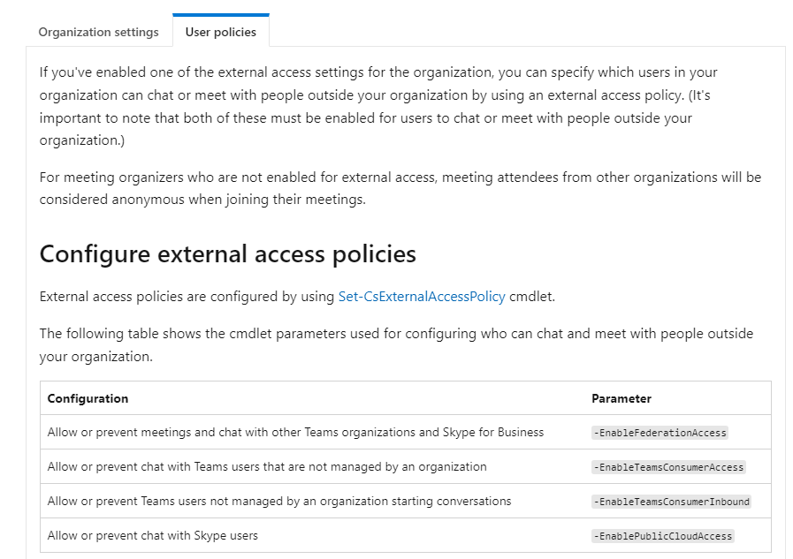Image resolution: width=793 pixels, height=559 pixels.
Task: Select the row about chat with unmanaged Teams users
Action: [267, 466]
